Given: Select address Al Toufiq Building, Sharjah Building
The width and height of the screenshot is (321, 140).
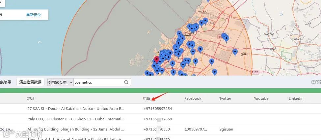Looking at the screenshot, I should pyautogui.click(x=76, y=129).
